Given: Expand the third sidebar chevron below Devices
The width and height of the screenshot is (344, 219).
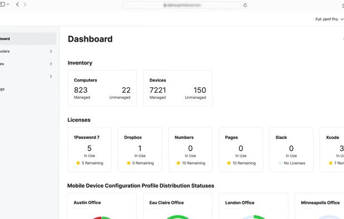Looking at the screenshot, I should (x=51, y=77).
